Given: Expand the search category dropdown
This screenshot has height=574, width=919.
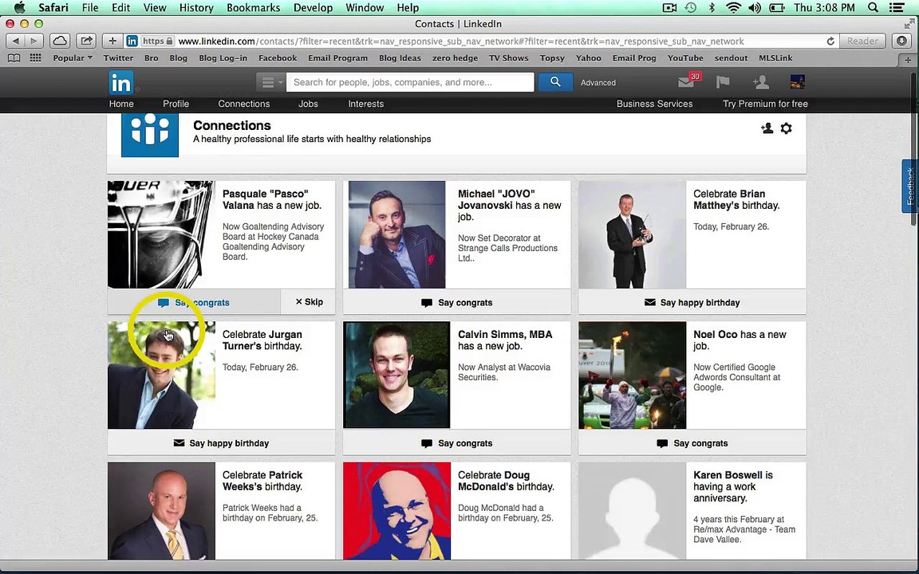Looking at the screenshot, I should click(270, 82).
